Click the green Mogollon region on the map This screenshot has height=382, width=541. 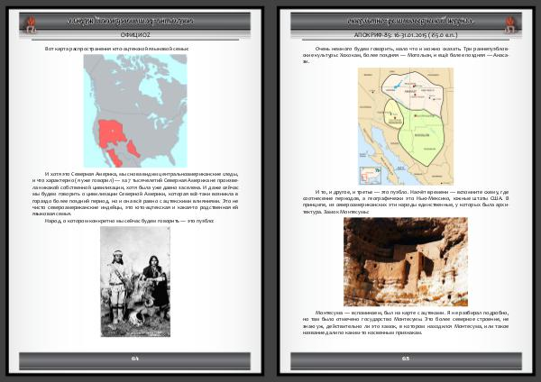coord(424,135)
